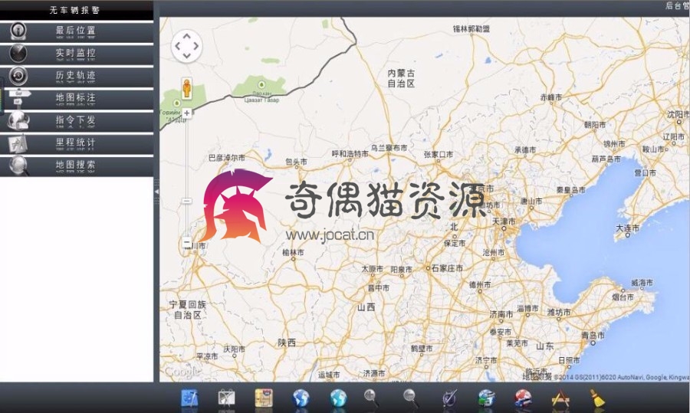Click the 秦皇岛市 city label
The width and height of the screenshot is (690, 413).
[x=570, y=190]
